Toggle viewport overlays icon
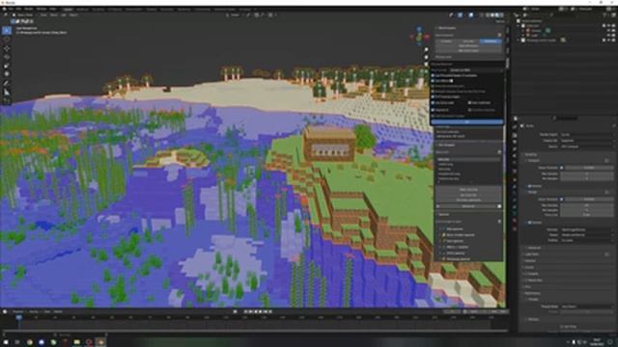This screenshot has width=618, height=347. click(471, 15)
